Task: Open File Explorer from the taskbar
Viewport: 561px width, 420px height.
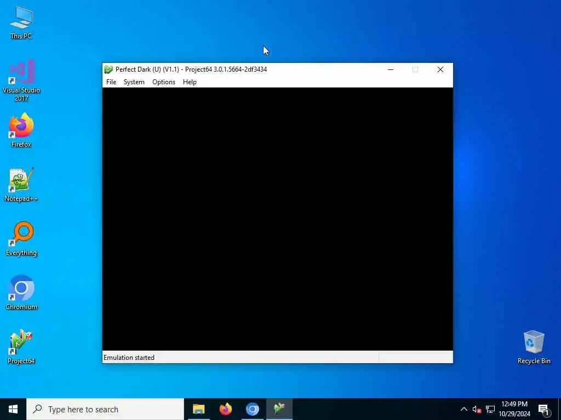Action: [198, 409]
